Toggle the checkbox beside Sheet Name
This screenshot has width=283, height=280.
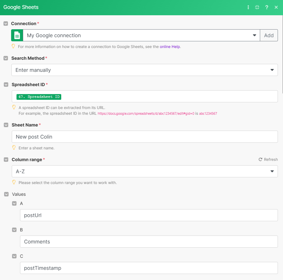6,125
